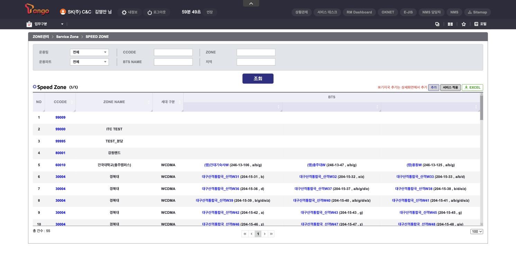Image resolution: width=516 pixels, height=280 pixels.
Task: Go to first page arrow
Action: coord(245,234)
